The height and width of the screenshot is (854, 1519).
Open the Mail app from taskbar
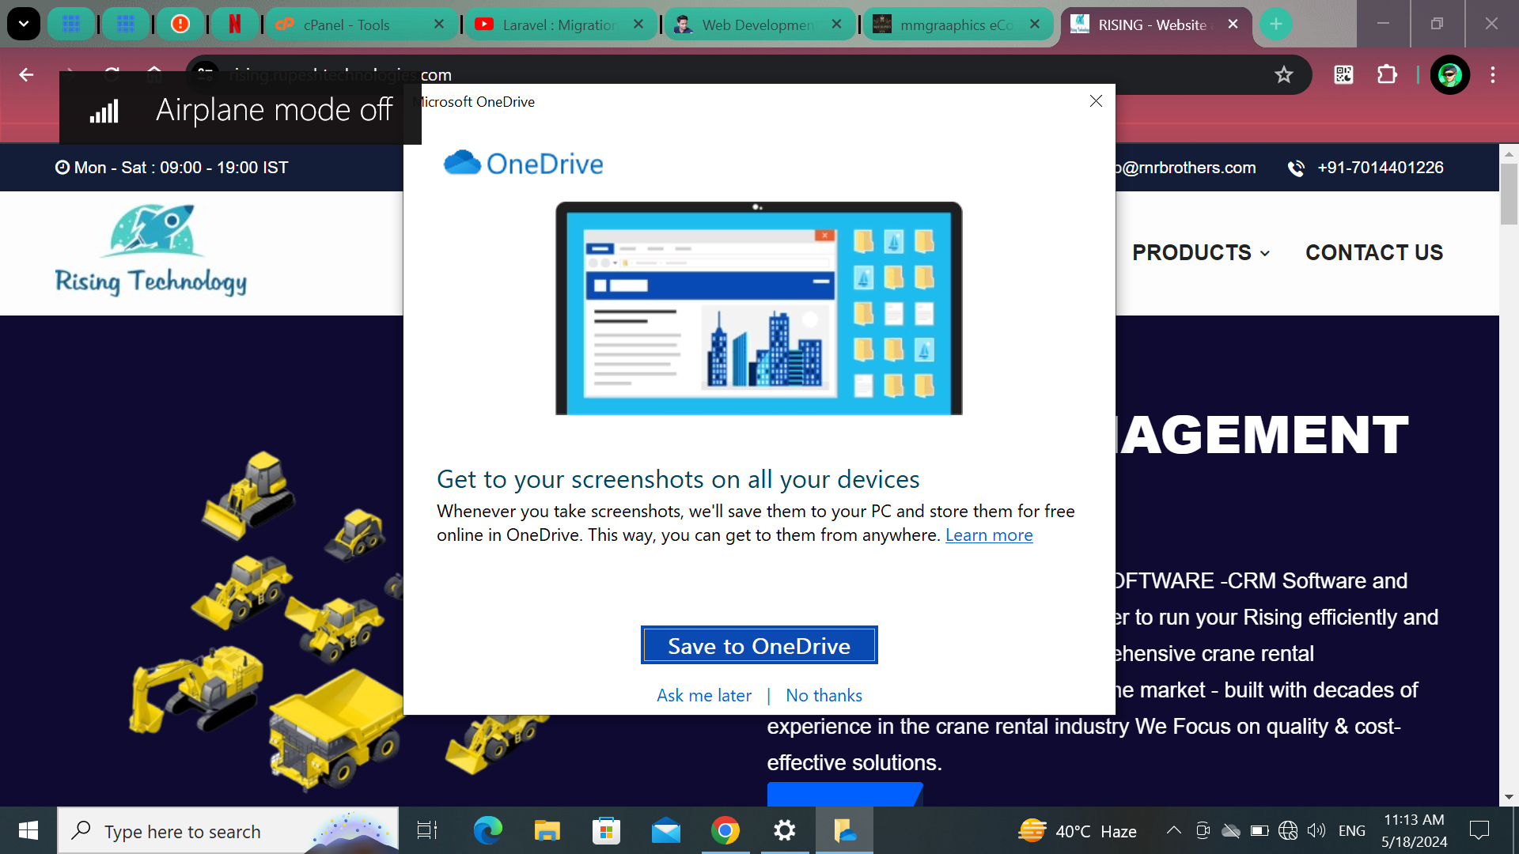(666, 830)
